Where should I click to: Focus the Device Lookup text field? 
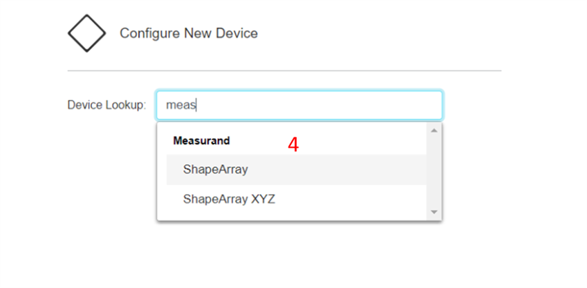(x=299, y=105)
